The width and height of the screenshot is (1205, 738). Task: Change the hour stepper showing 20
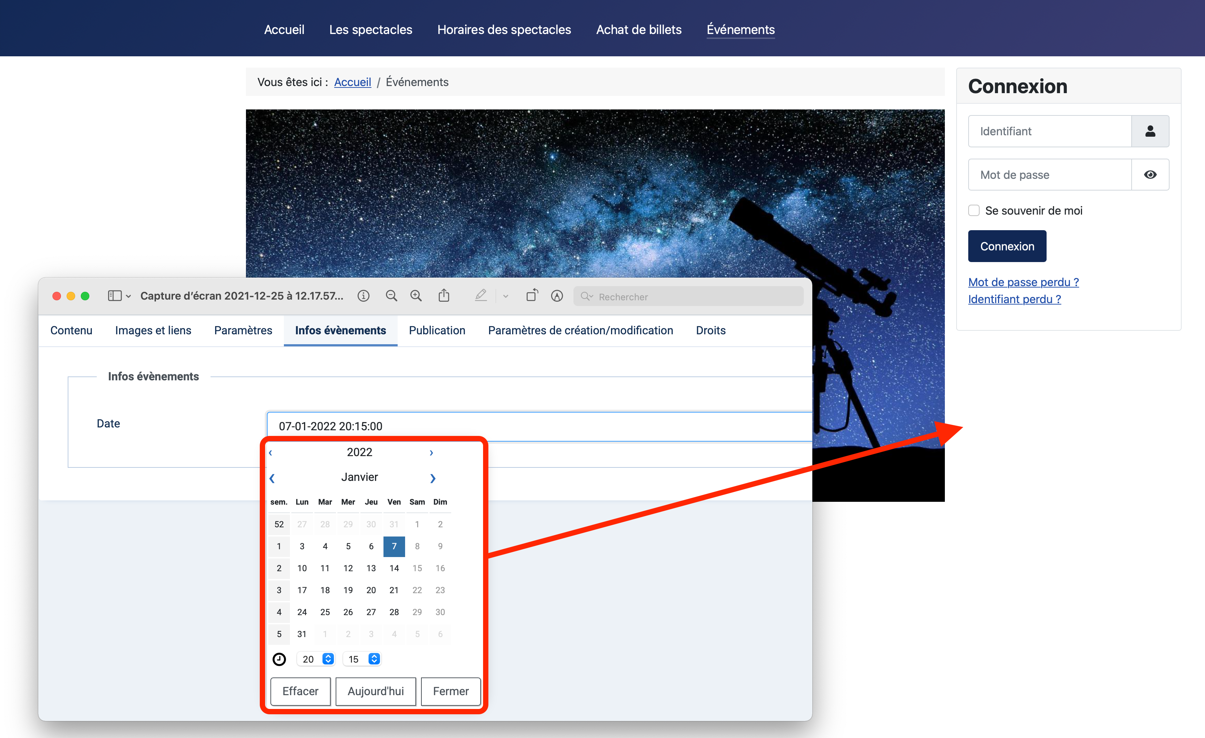click(316, 659)
